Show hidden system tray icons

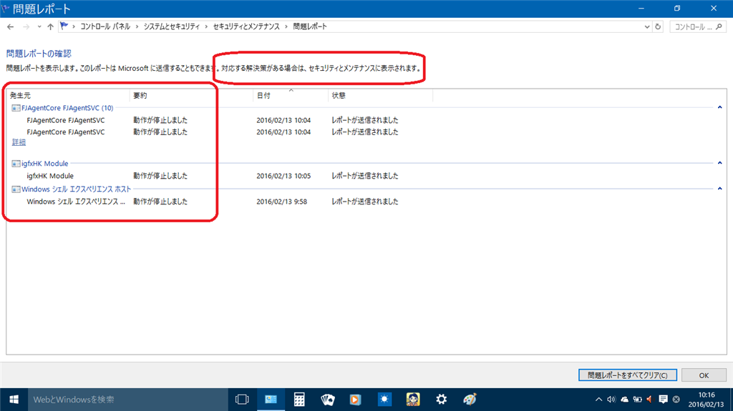[x=598, y=400]
